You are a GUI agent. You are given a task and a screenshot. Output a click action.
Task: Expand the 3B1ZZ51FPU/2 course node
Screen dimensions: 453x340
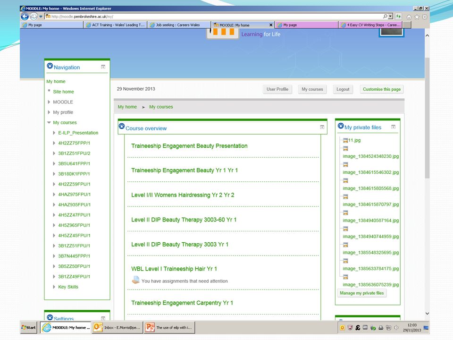[x=54, y=153]
